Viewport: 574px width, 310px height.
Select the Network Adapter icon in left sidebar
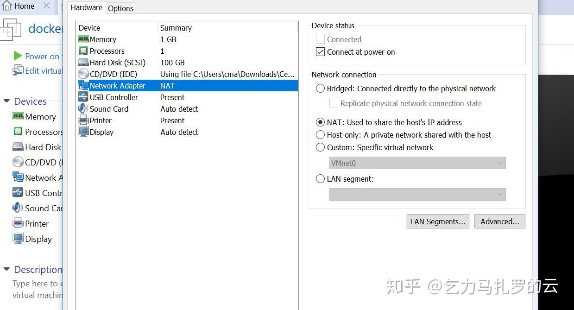(x=19, y=177)
